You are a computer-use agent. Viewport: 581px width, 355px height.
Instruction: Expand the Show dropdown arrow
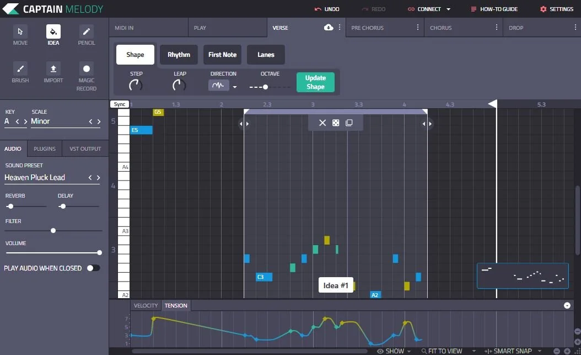409,351
